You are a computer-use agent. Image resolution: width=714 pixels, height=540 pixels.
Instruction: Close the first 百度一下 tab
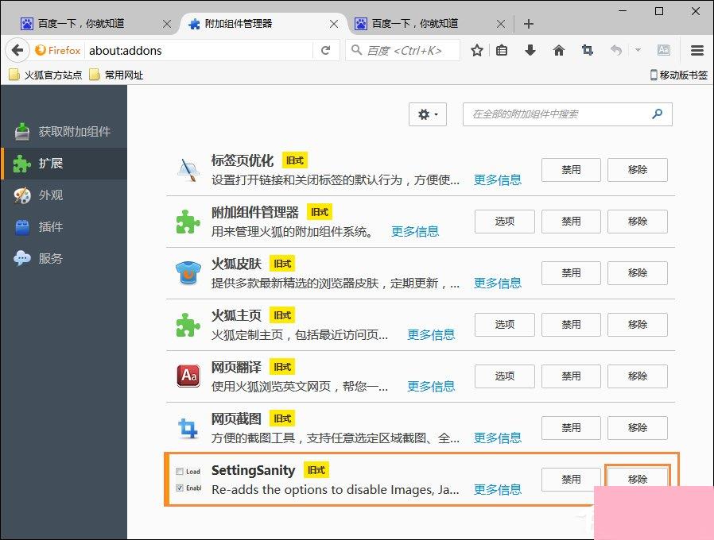click(167, 24)
